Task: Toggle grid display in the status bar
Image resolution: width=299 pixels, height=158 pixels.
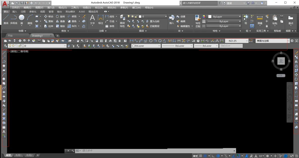Action: (201, 156)
